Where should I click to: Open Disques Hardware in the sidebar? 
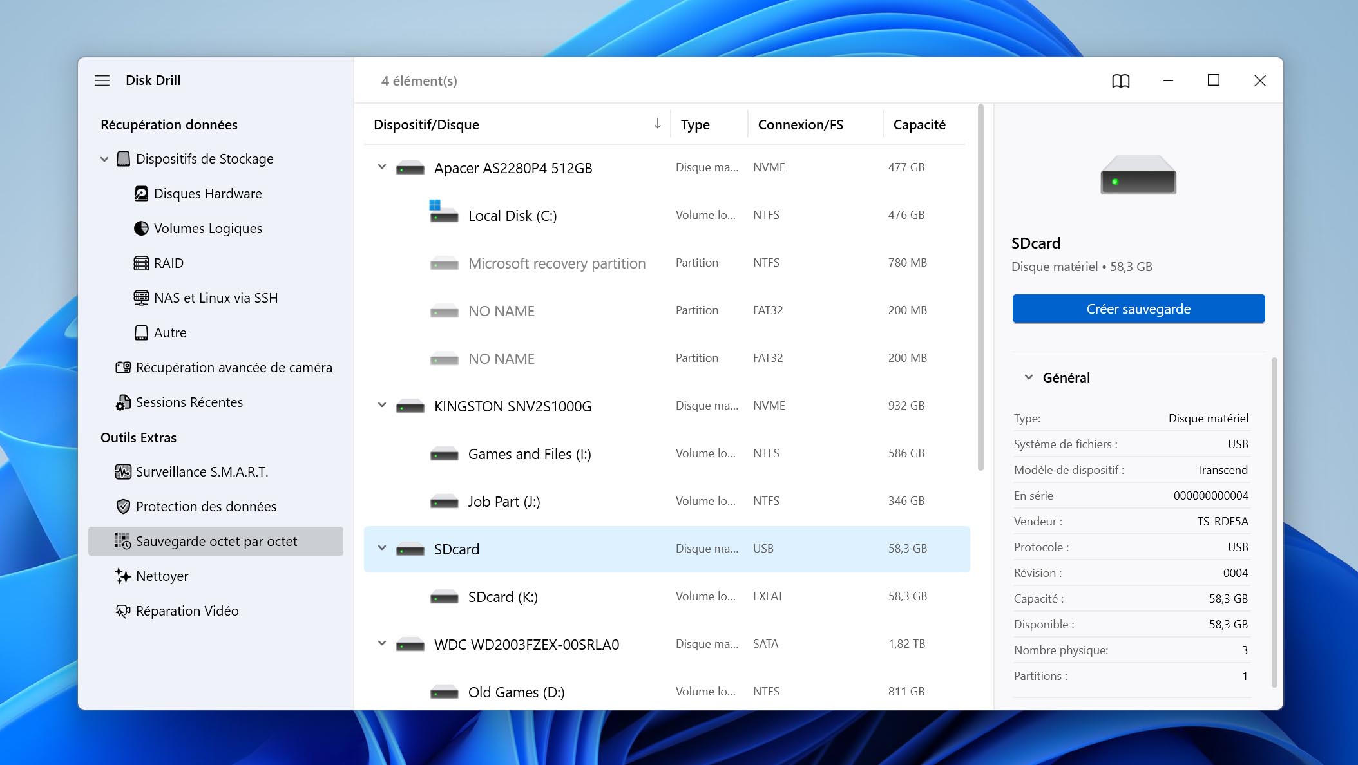pyautogui.click(x=216, y=194)
